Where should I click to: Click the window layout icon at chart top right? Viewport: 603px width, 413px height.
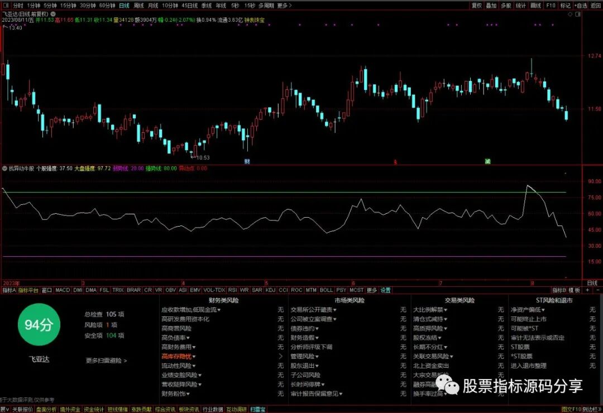coord(578,14)
